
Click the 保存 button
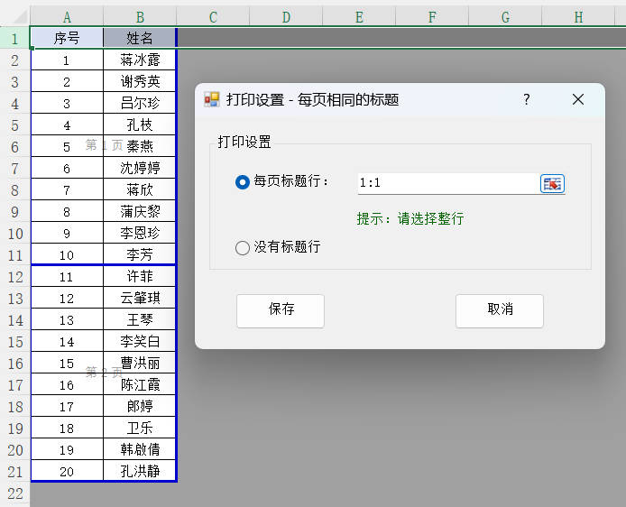click(x=281, y=309)
